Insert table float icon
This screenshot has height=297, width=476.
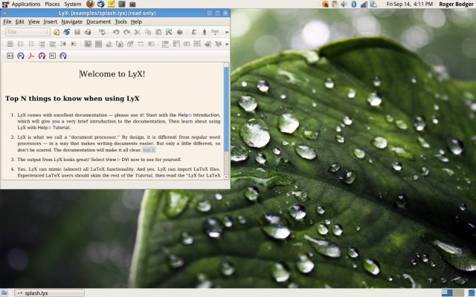(98, 44)
